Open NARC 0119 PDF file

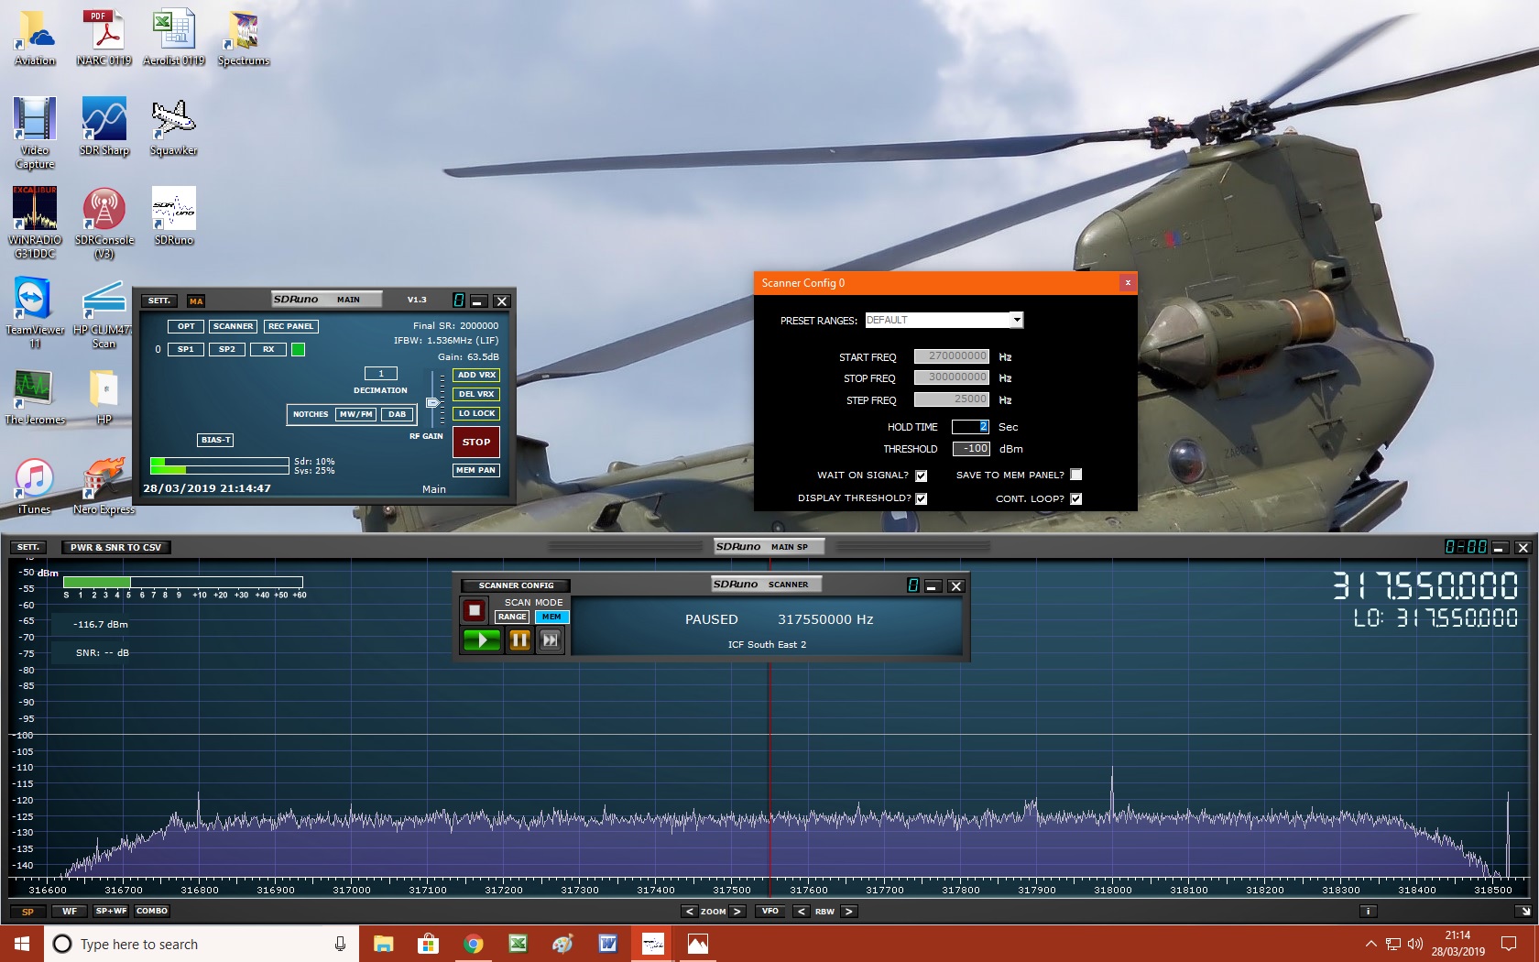tap(104, 37)
